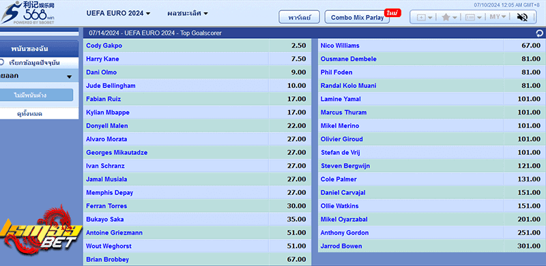Select the 201.00 odds for Mikel Oyarzabal

pos(530,220)
